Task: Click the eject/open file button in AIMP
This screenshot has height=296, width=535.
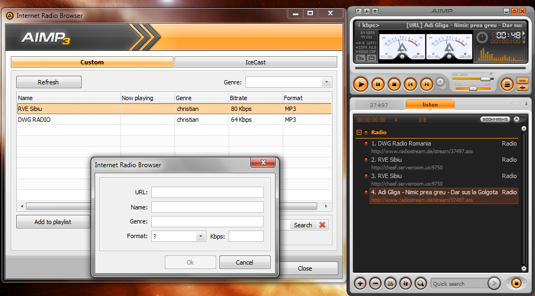Action: click(440, 82)
